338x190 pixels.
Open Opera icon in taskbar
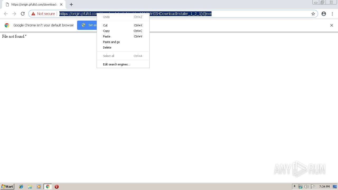click(x=57, y=187)
